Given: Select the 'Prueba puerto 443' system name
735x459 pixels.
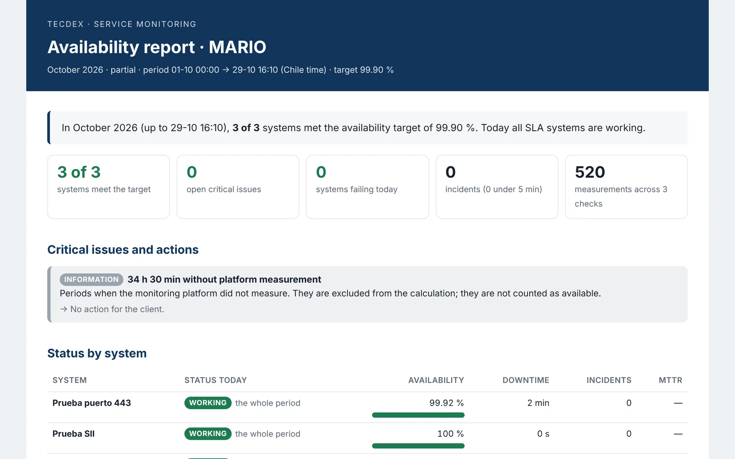Looking at the screenshot, I should tap(91, 403).
